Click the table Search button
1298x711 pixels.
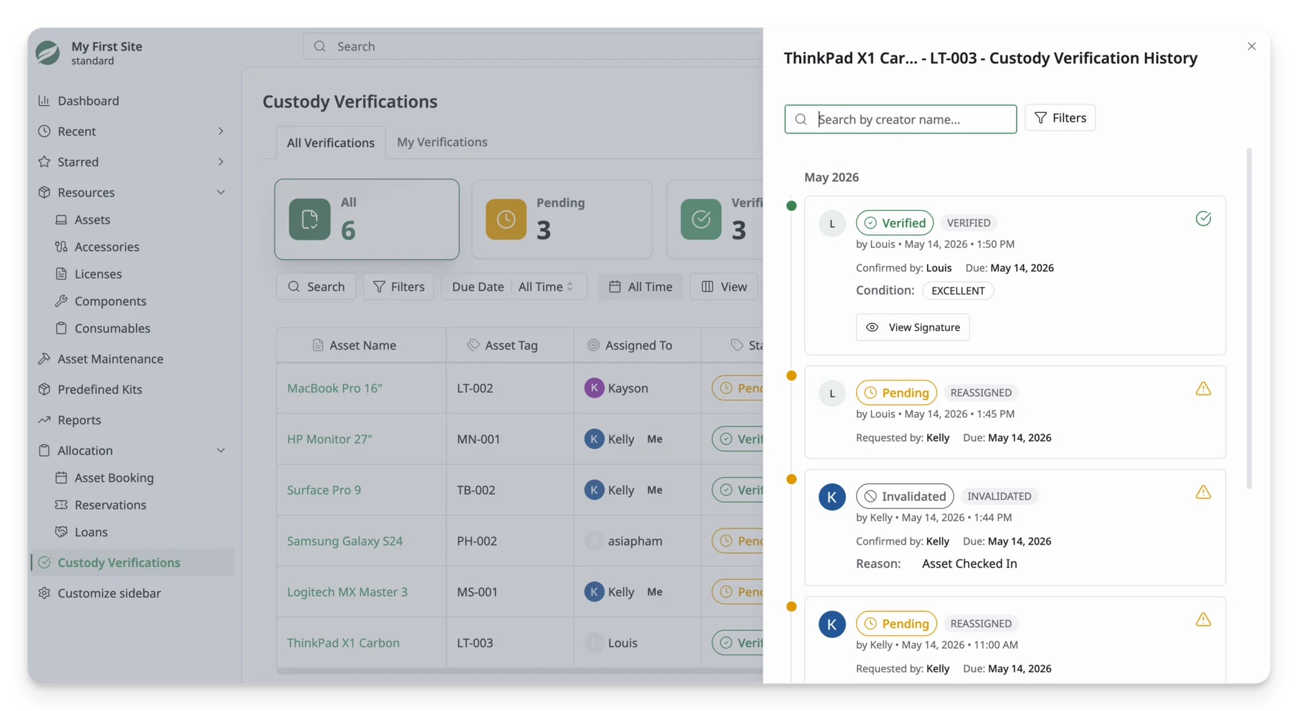tap(316, 287)
